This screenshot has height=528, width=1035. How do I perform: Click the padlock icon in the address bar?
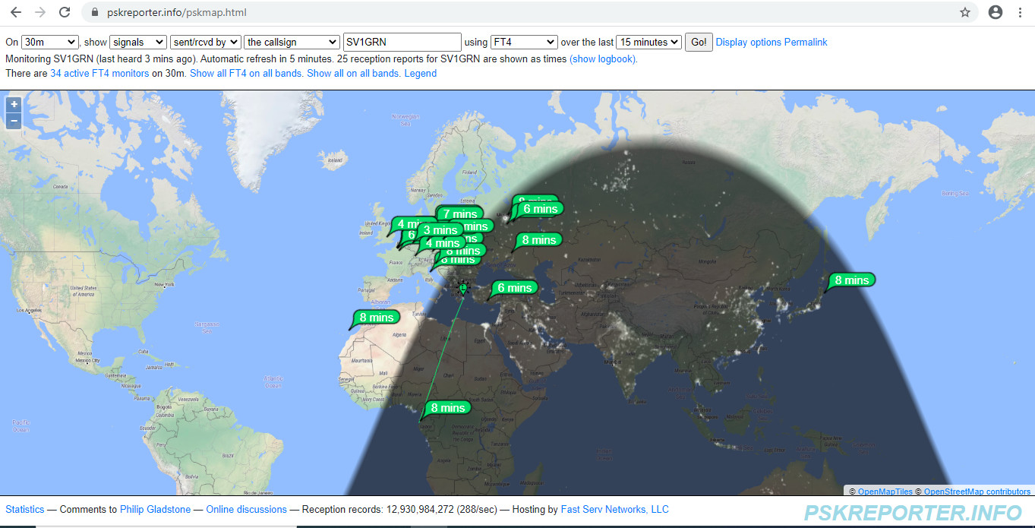[94, 12]
